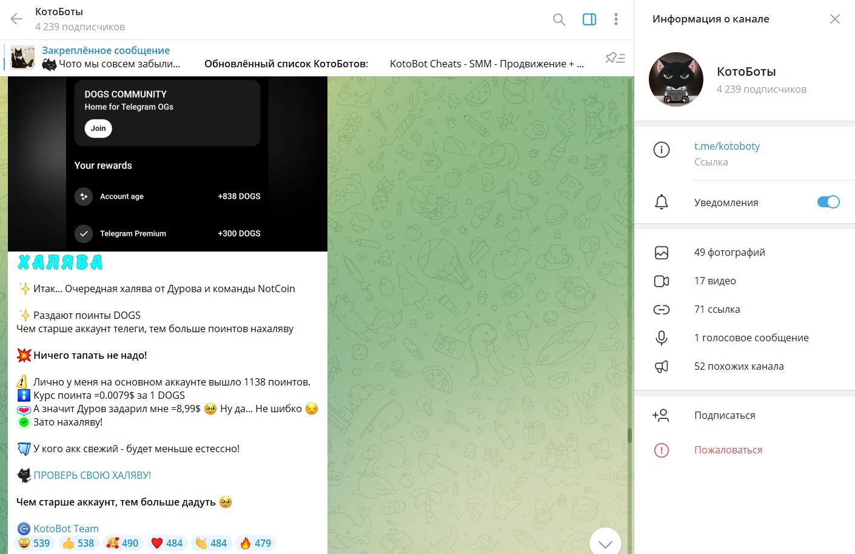The width and height of the screenshot is (855, 554).
Task: Open the 17 videos section
Action: [714, 281]
